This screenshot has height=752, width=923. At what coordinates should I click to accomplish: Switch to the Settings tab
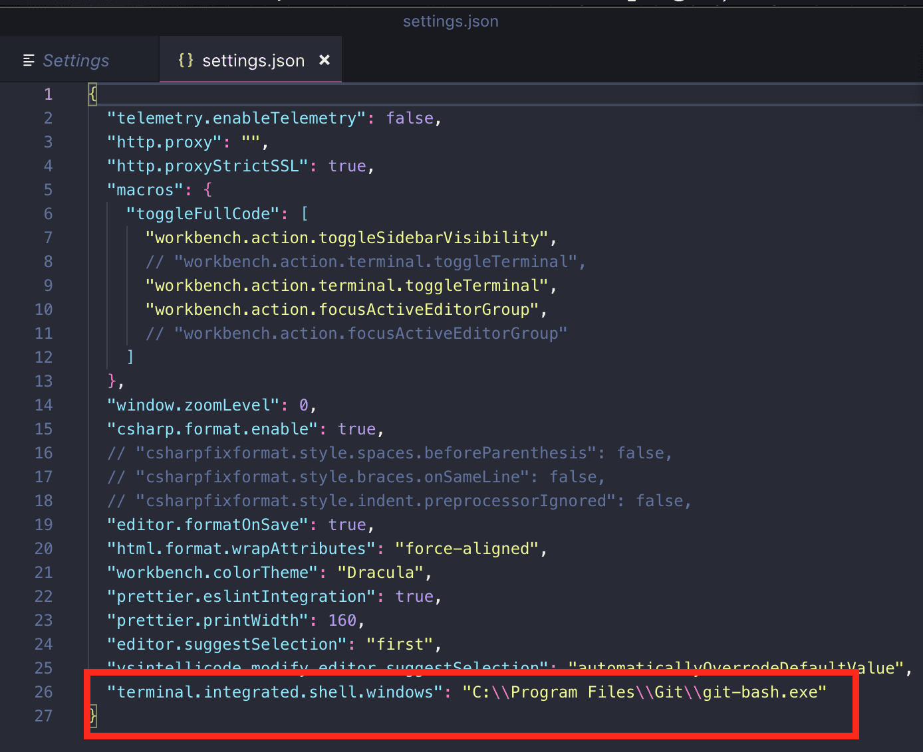(x=76, y=60)
